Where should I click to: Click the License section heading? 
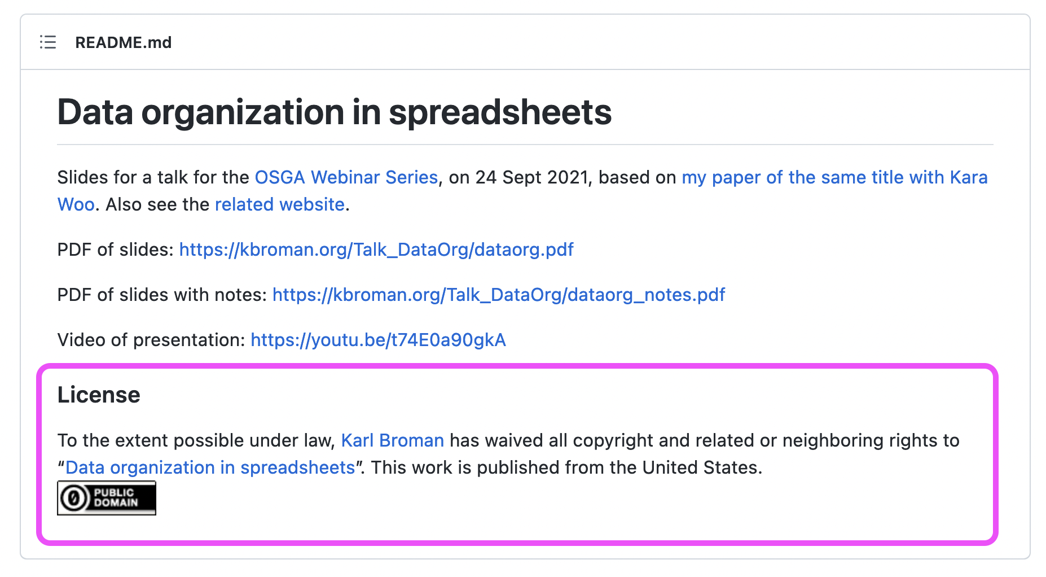[99, 395]
